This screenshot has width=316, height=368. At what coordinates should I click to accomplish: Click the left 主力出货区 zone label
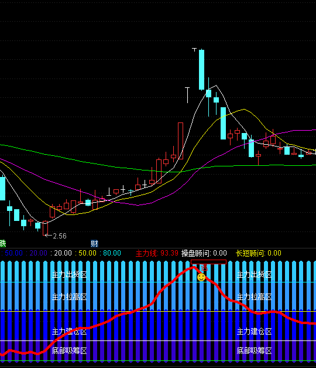click(70, 275)
